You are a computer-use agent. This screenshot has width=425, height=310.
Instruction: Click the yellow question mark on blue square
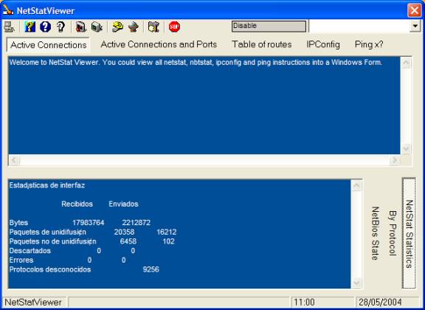tap(30, 27)
